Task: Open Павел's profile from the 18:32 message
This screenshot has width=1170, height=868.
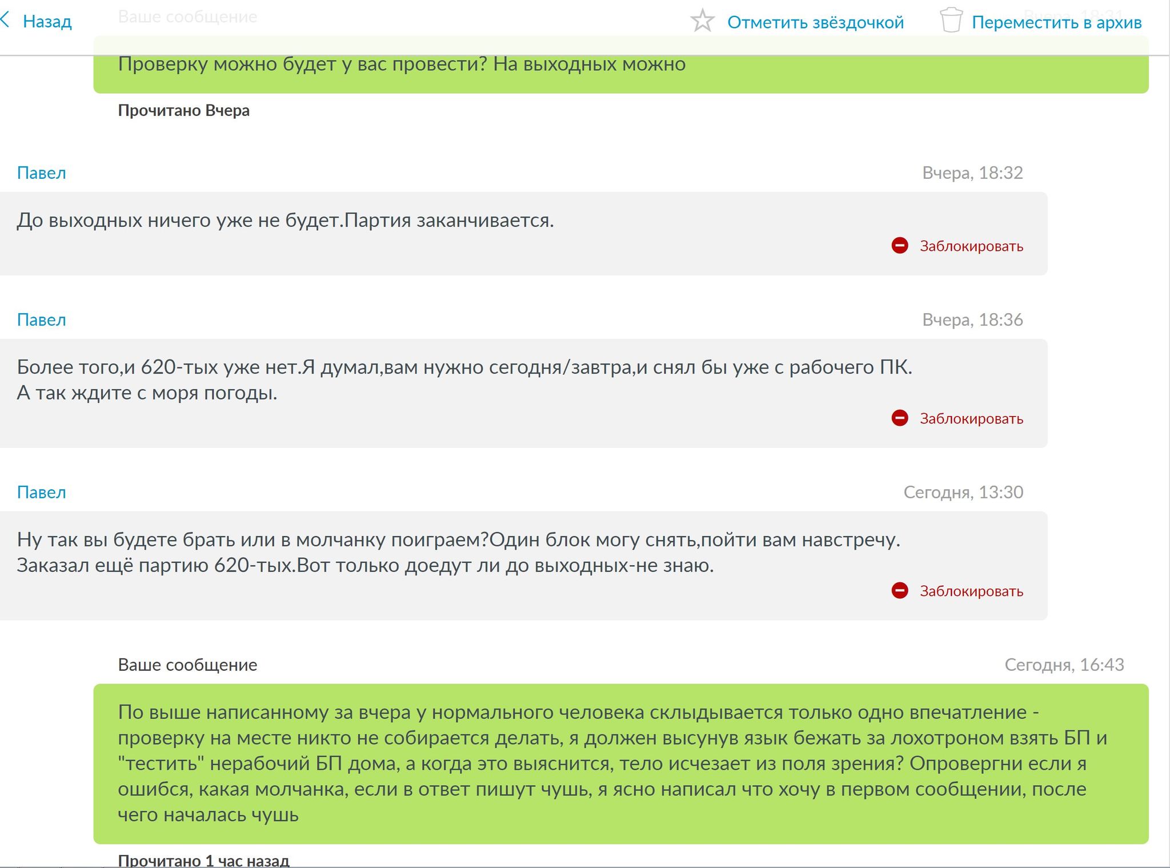Action: [41, 173]
